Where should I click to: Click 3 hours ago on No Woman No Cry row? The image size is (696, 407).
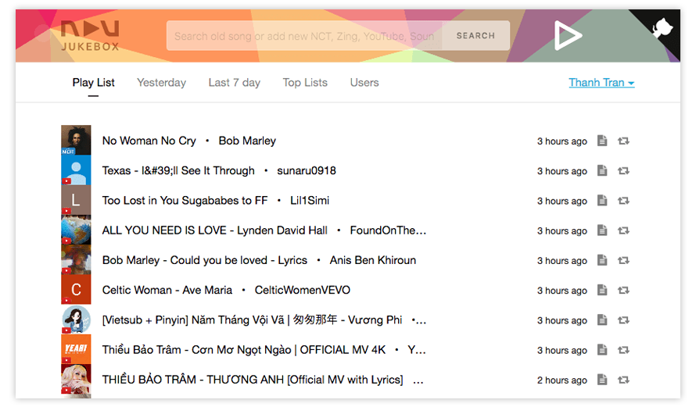pyautogui.click(x=562, y=141)
